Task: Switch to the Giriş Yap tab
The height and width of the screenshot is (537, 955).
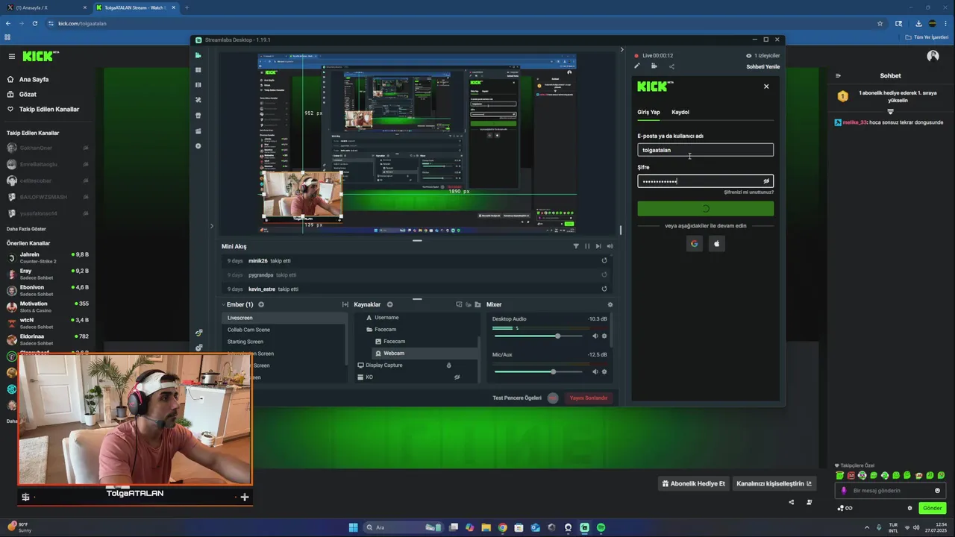Action: [648, 112]
